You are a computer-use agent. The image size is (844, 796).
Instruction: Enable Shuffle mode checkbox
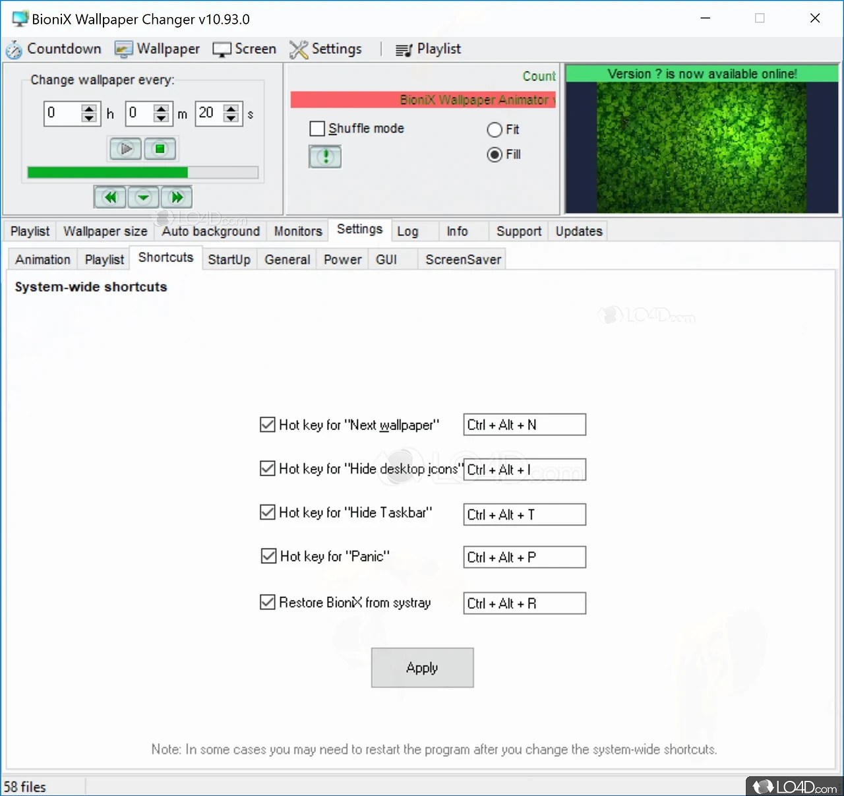click(317, 129)
